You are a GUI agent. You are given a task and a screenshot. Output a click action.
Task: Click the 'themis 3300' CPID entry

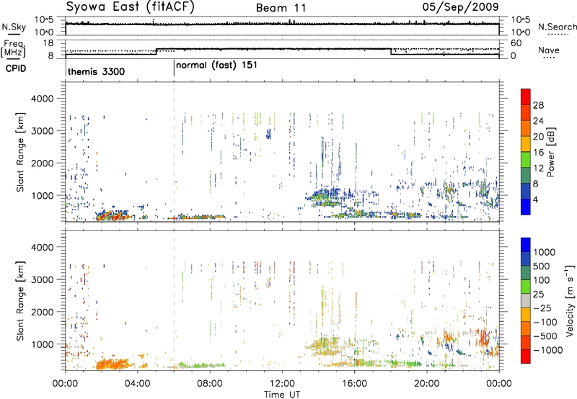coord(96,71)
